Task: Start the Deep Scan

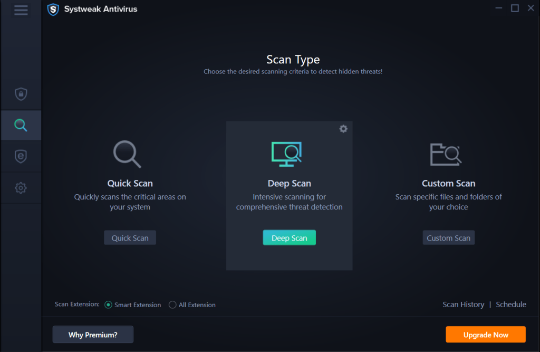Action: click(290, 238)
